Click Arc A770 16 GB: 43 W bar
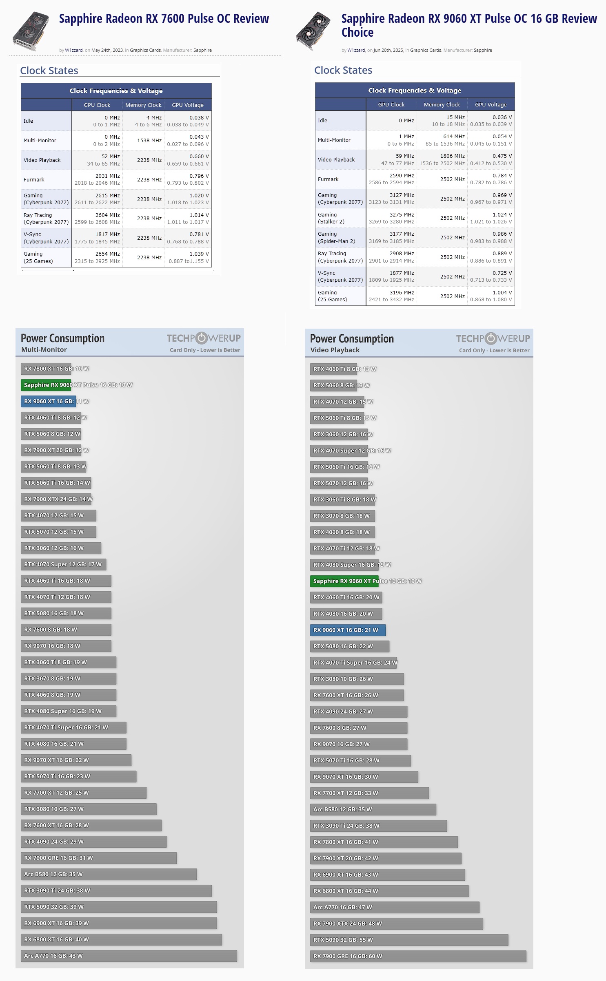Viewport: 606px width, 981px height. [x=129, y=956]
